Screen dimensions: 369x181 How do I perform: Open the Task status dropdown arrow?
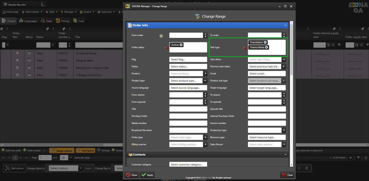click(x=284, y=59)
